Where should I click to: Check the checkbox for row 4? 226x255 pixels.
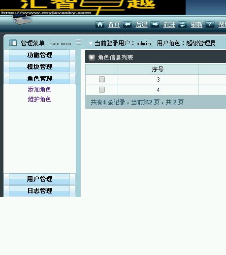coord(102,90)
